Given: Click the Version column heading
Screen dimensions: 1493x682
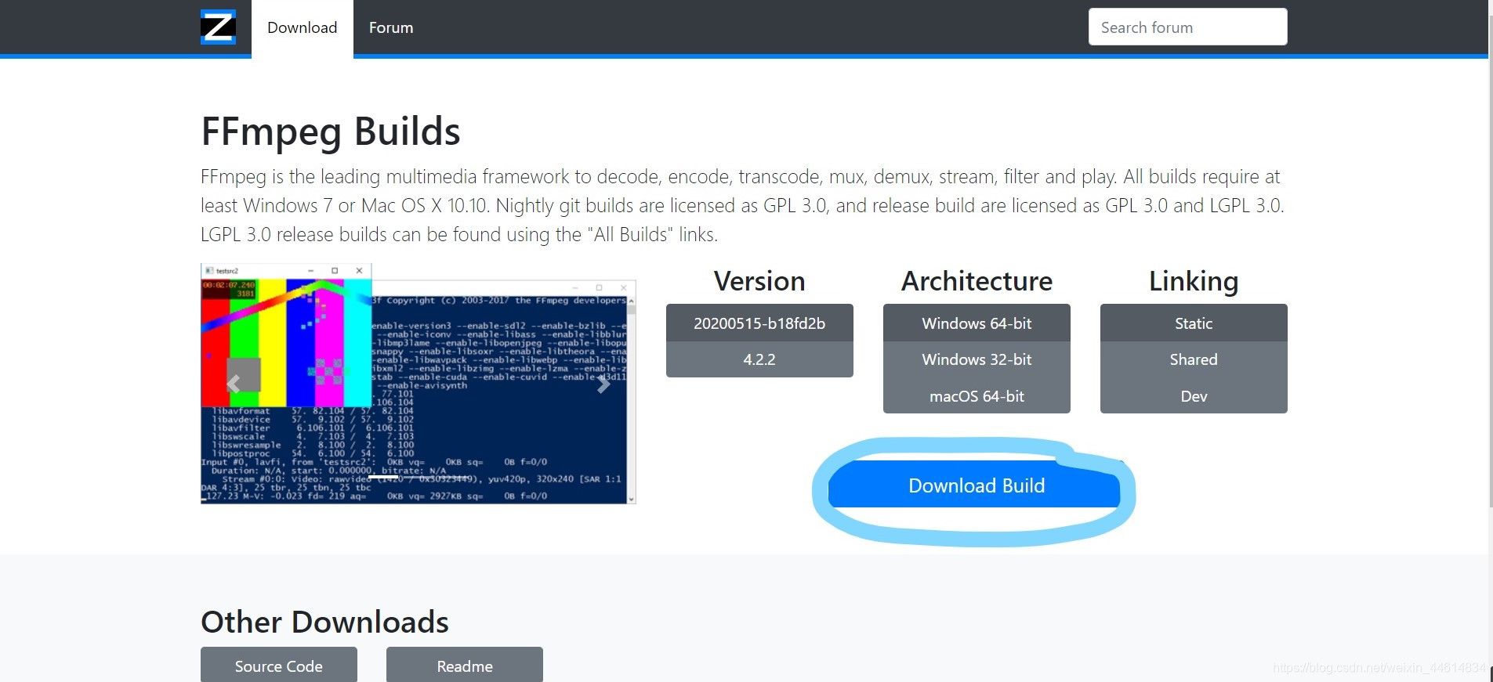Looking at the screenshot, I should pyautogui.click(x=759, y=281).
